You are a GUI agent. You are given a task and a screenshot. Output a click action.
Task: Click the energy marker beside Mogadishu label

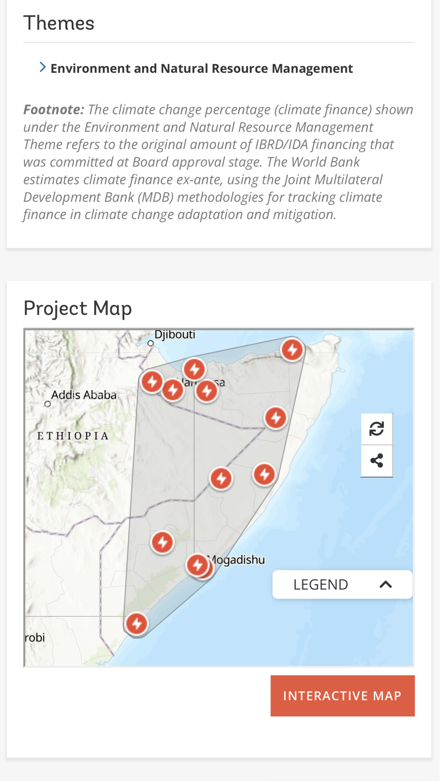198,565
